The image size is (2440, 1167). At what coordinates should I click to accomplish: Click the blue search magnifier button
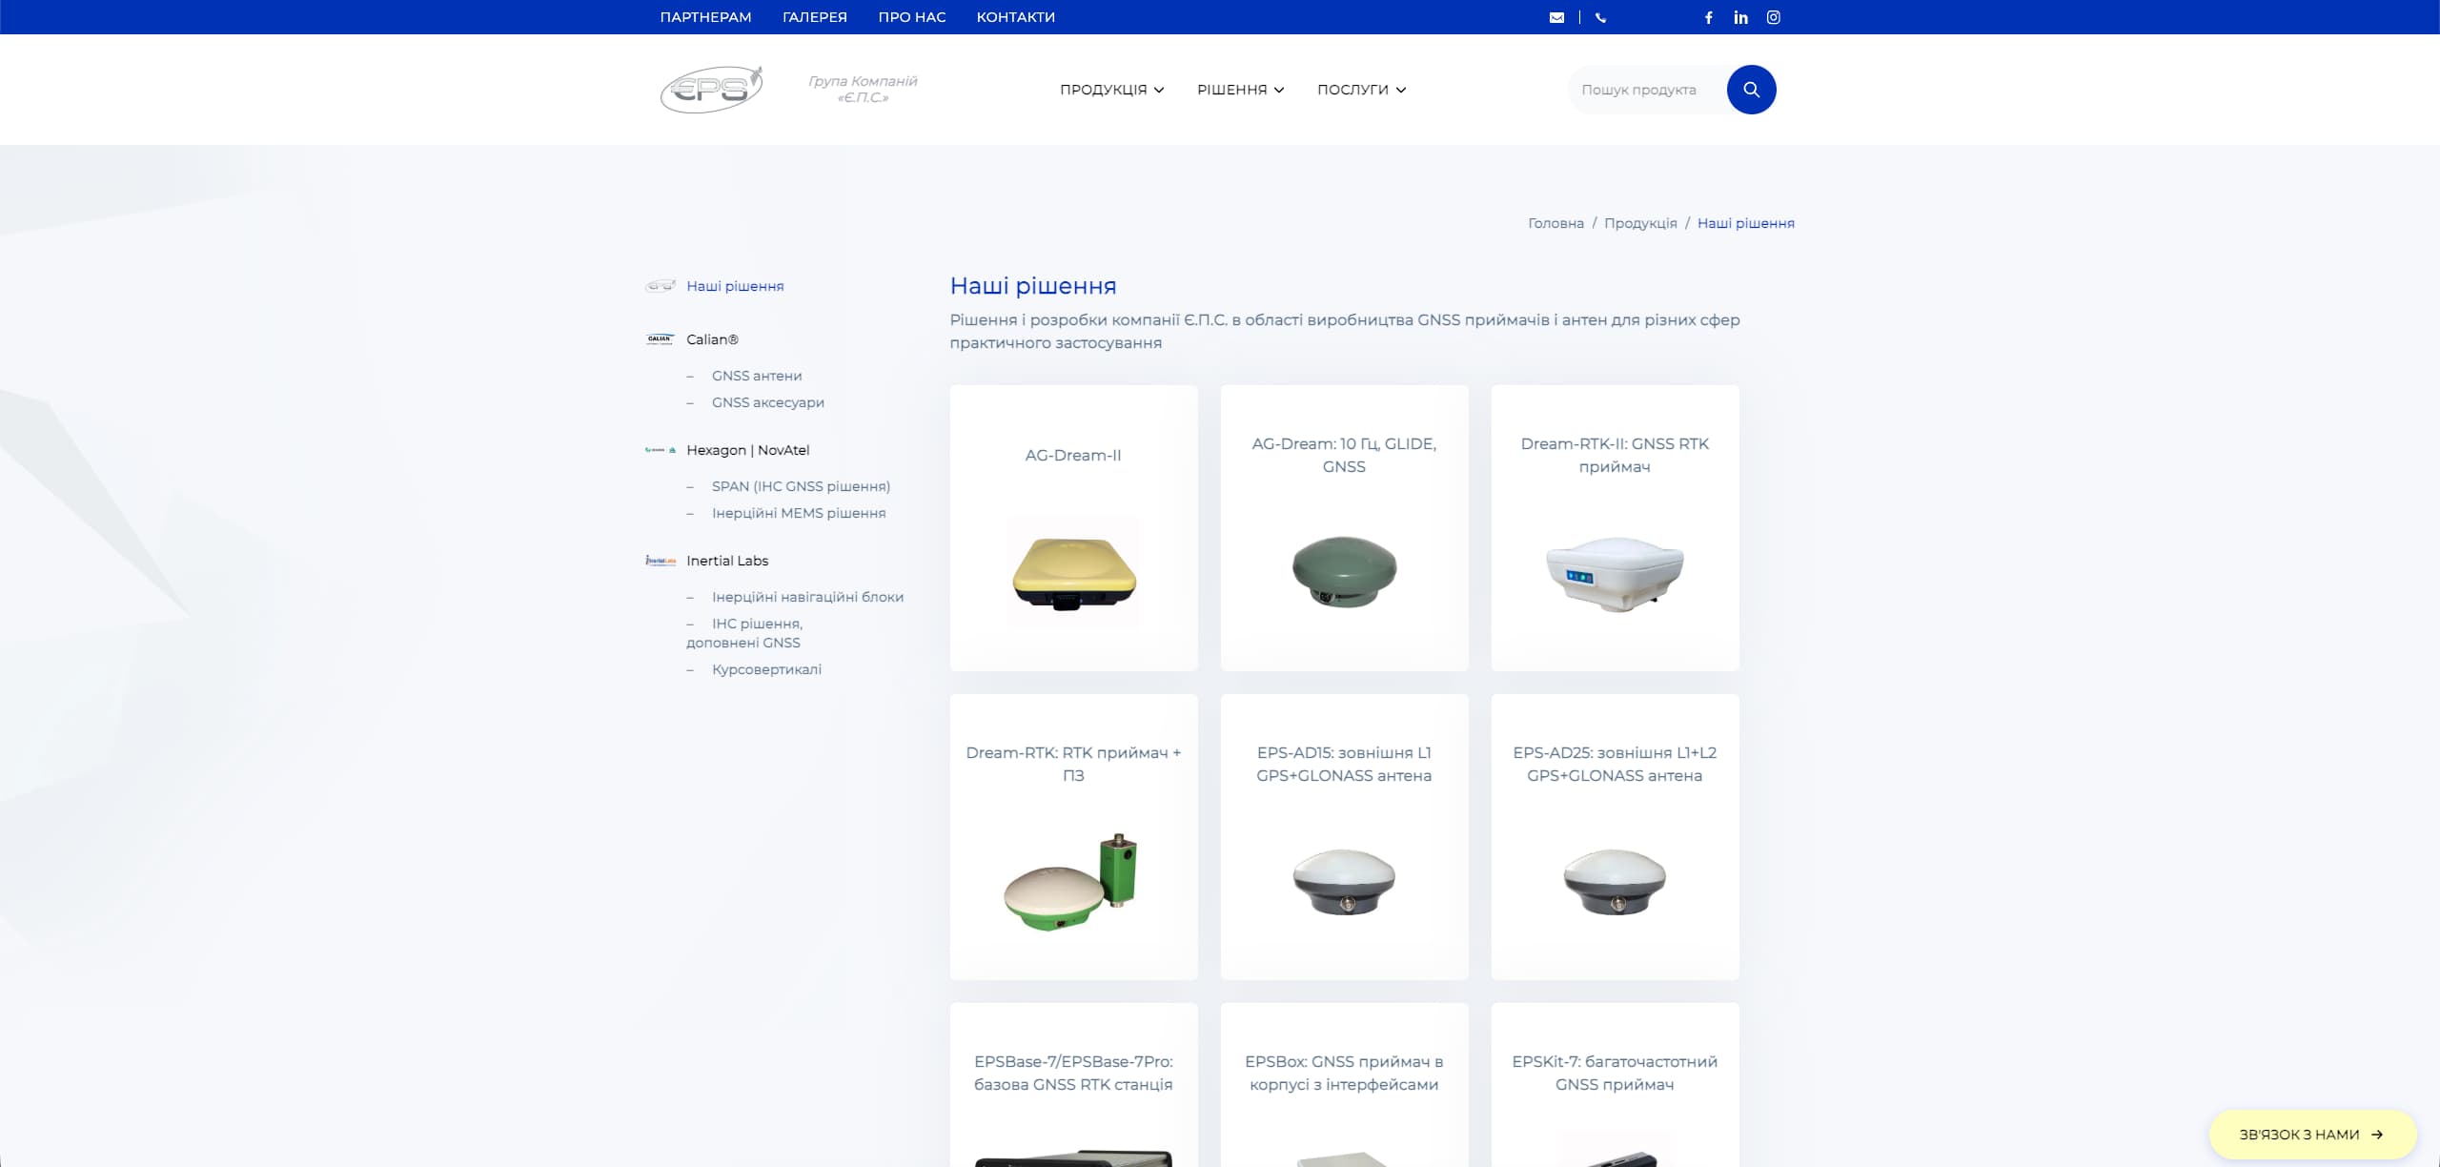1751,90
